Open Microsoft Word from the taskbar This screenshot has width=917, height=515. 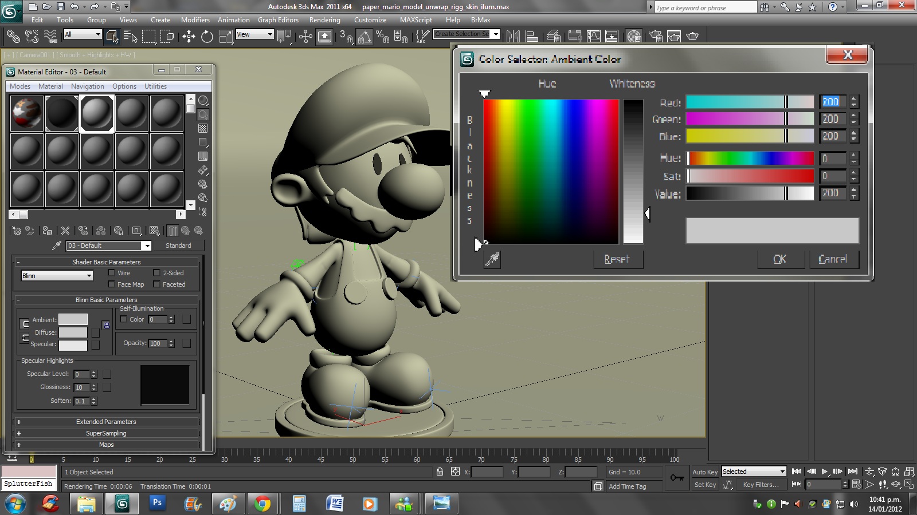pos(334,504)
